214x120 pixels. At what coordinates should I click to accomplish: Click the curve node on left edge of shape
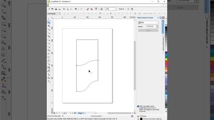point(77,66)
